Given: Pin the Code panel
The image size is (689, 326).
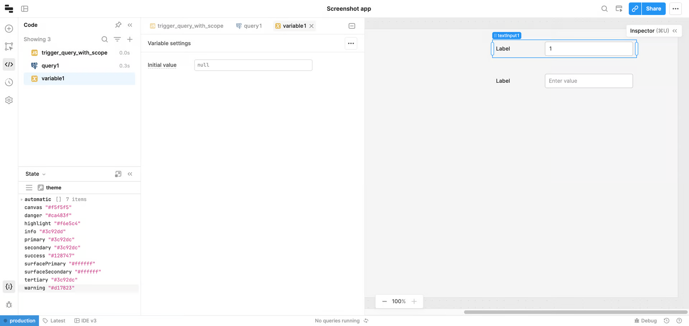Looking at the screenshot, I should (118, 25).
